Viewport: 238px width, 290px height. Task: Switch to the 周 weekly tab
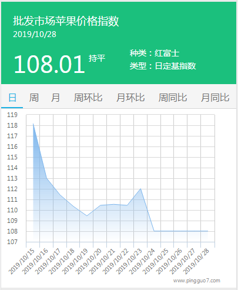click(34, 98)
